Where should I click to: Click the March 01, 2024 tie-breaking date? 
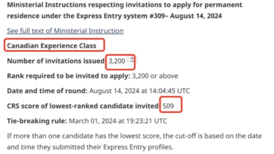[93, 121]
